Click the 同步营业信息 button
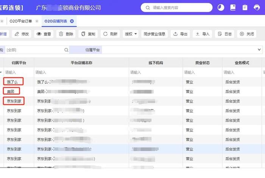The height and width of the screenshot is (178, 265). pyautogui.click(x=154, y=34)
